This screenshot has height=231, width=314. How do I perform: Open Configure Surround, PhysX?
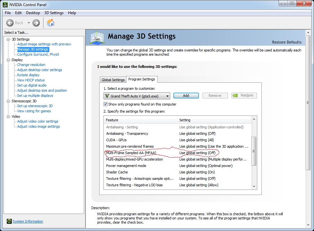click(x=38, y=54)
